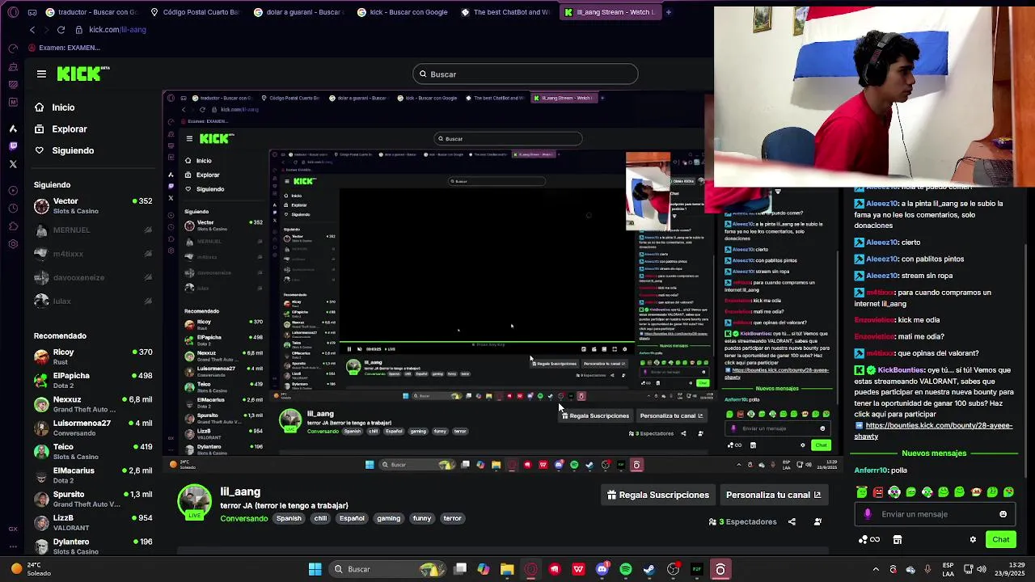
Task: Open File Explorer from the taskbar
Action: click(507, 569)
